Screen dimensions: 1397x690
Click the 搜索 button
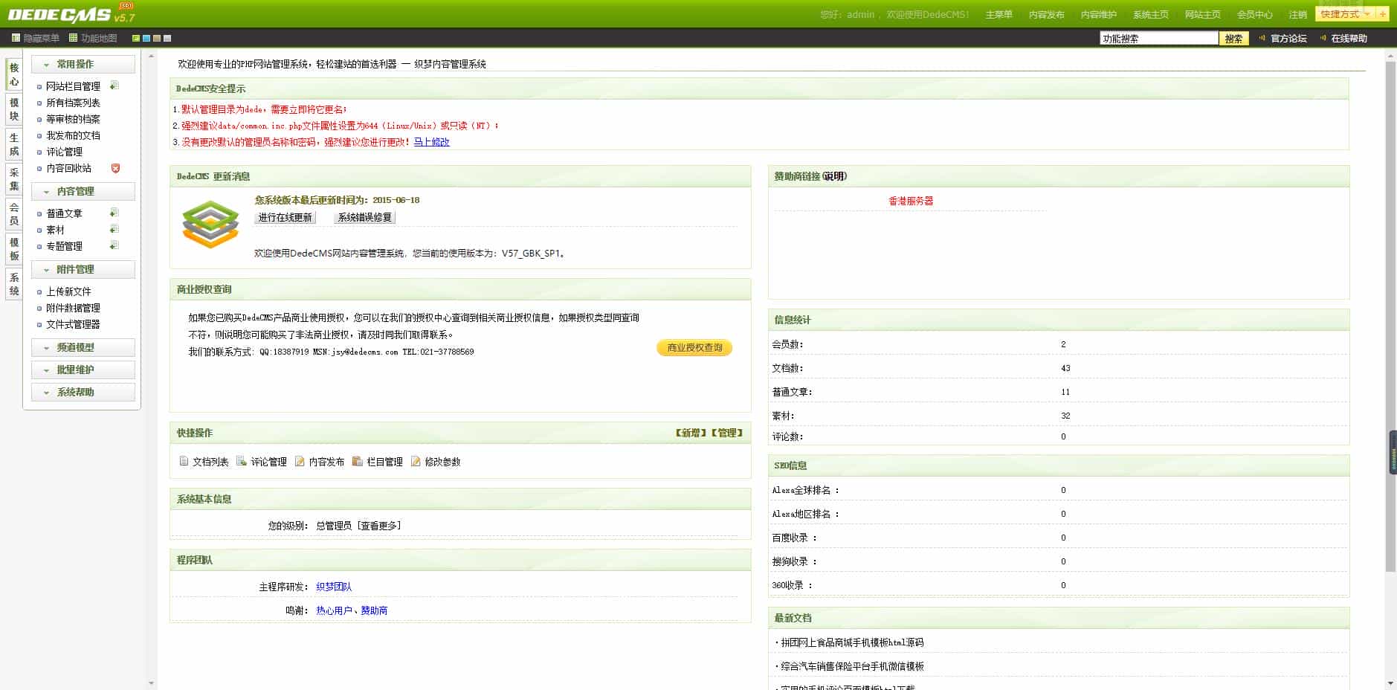(1233, 39)
